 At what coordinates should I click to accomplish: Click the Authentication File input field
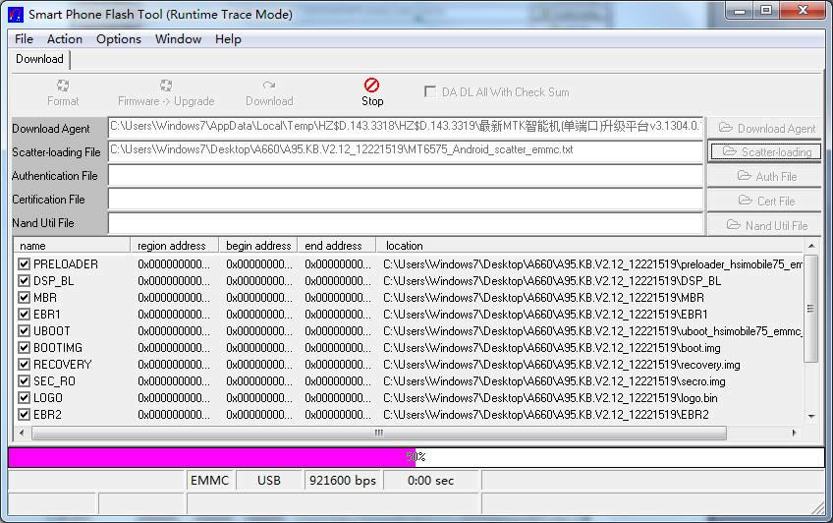click(x=405, y=176)
